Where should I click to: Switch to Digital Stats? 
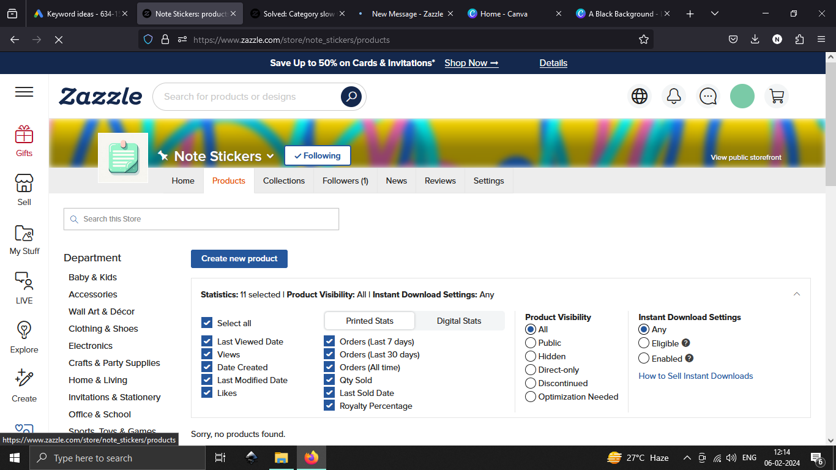(459, 321)
